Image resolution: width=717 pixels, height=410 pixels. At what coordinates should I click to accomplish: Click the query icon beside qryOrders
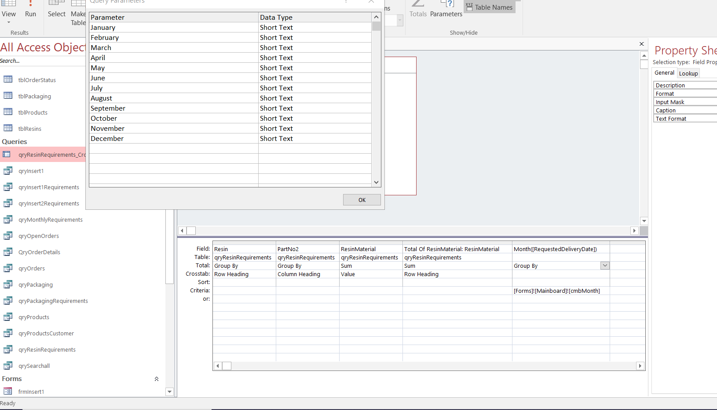(x=8, y=268)
